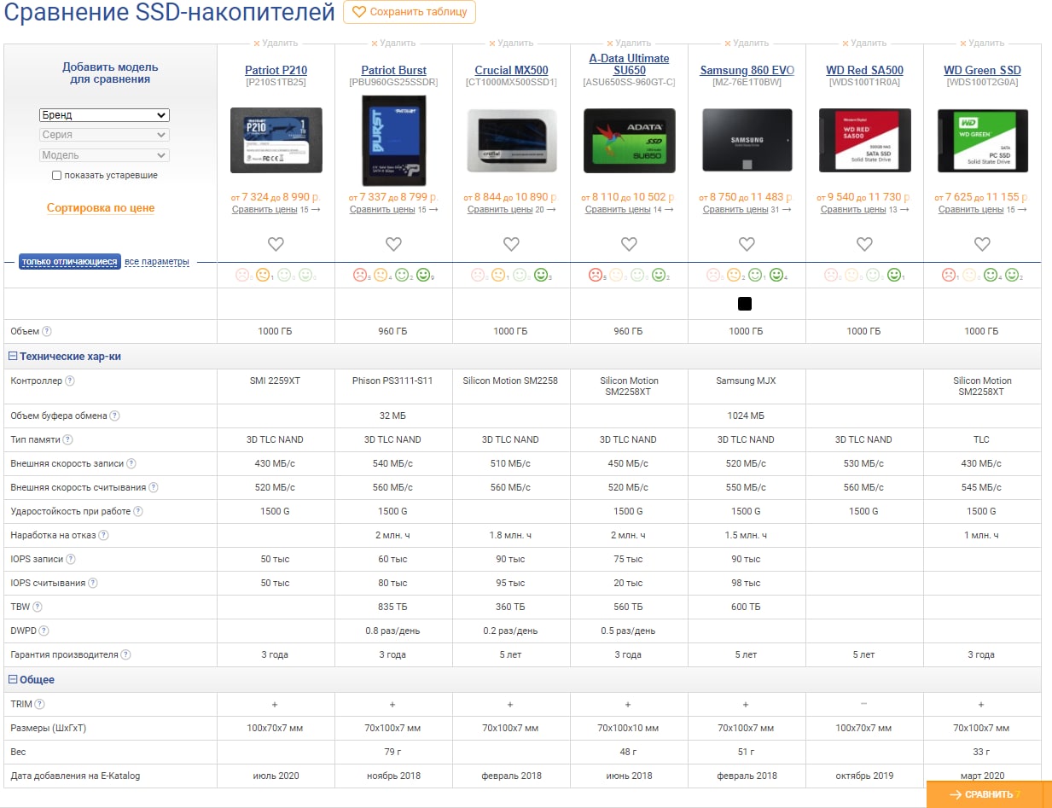Open WD Green SSD product link

[982, 71]
